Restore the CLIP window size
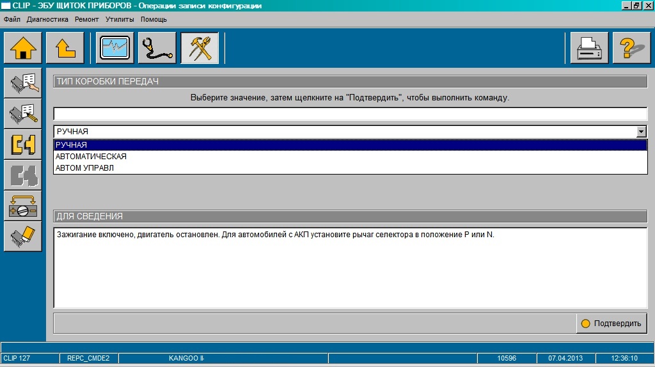655x367 pixels. tap(636, 5)
